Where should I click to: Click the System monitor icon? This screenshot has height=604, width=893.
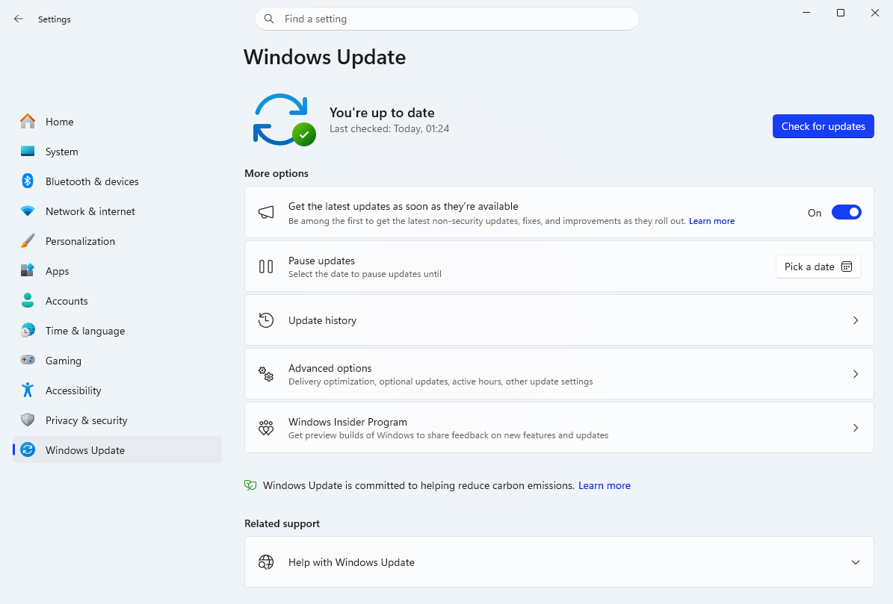coord(28,152)
